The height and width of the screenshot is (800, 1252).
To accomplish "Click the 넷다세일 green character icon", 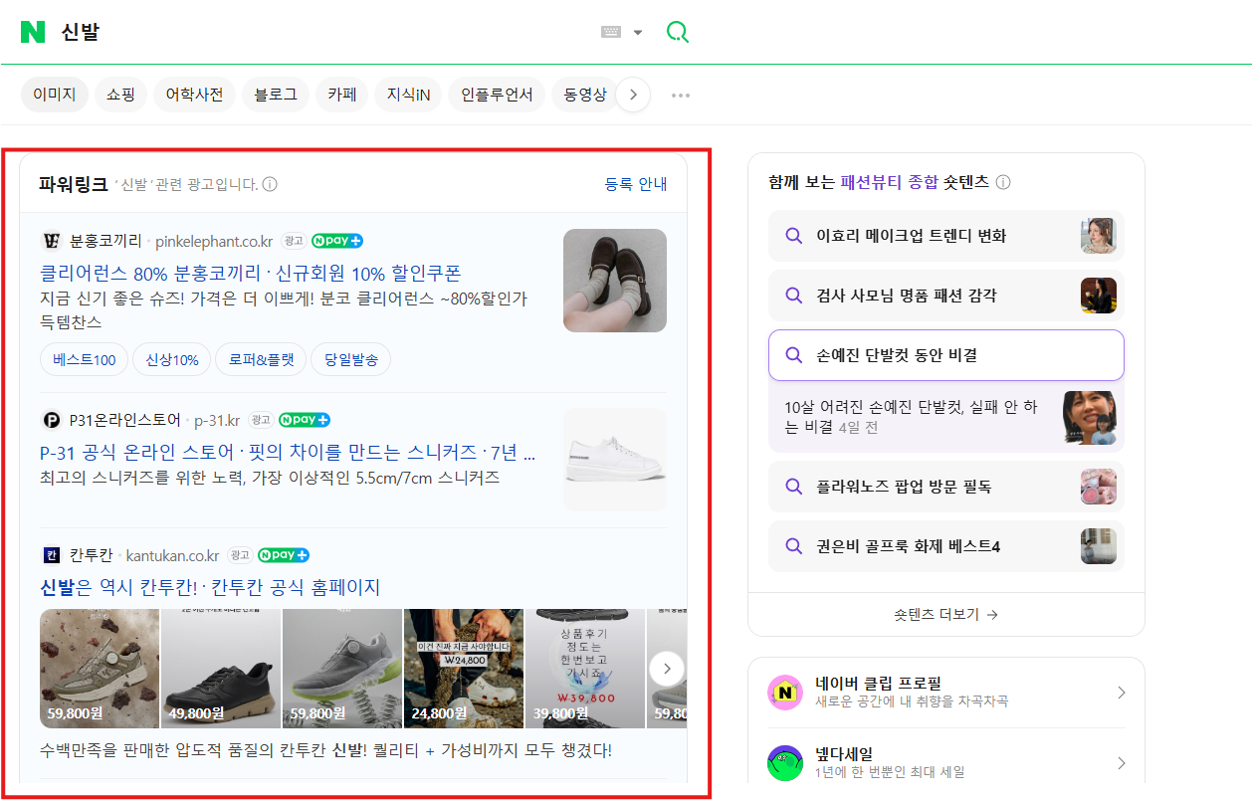I will 785,762.
